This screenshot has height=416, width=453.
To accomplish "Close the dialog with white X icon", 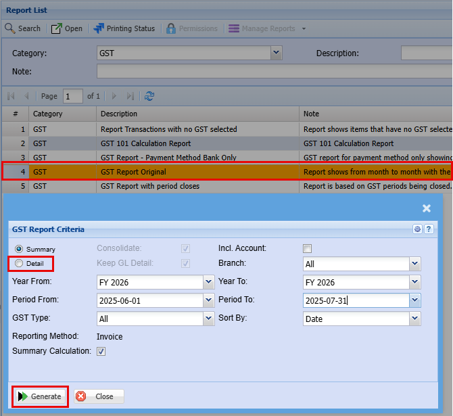I will (427, 209).
